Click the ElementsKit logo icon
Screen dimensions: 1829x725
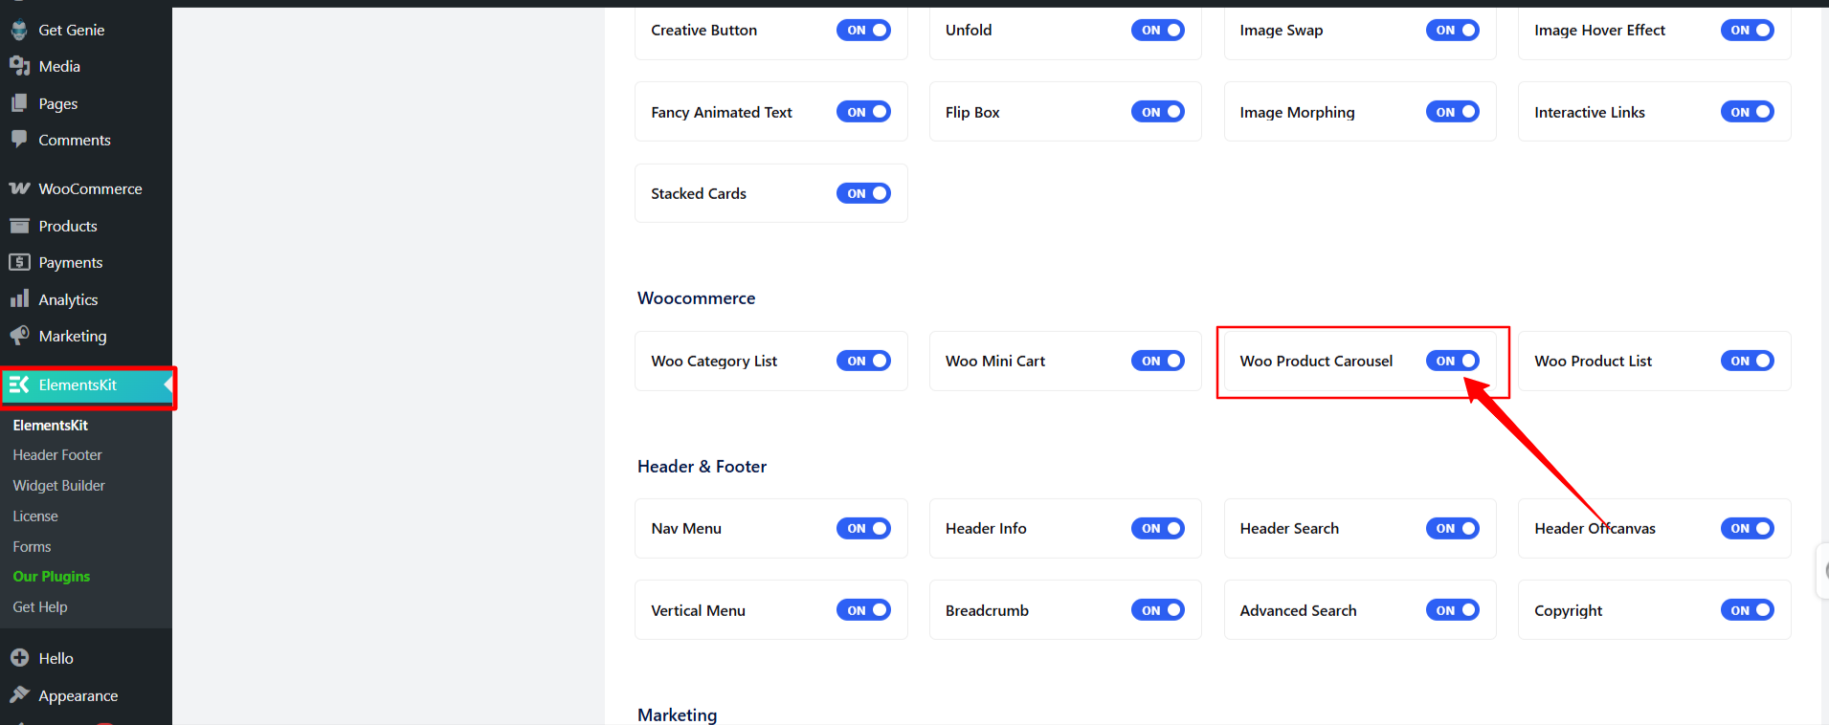(x=19, y=384)
